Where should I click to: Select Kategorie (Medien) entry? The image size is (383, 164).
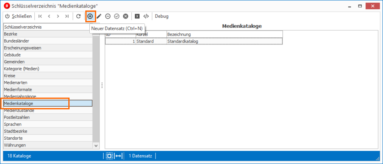[x=48, y=69]
